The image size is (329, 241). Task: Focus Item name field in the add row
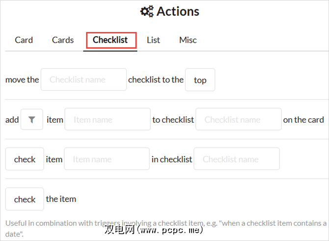[107, 119]
